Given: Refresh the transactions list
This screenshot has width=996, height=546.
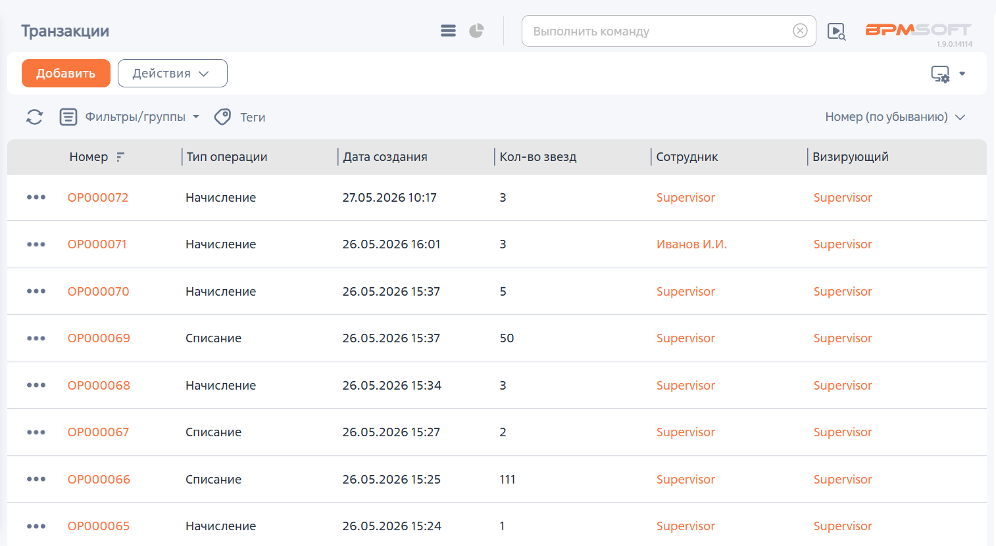Looking at the screenshot, I should (34, 117).
